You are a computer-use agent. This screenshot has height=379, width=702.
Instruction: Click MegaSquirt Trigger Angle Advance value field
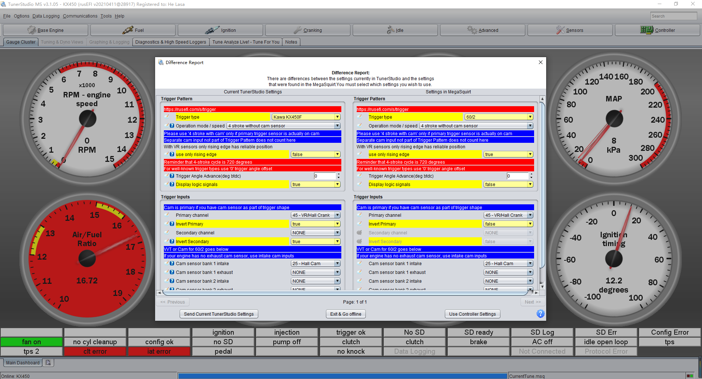pyautogui.click(x=518, y=176)
